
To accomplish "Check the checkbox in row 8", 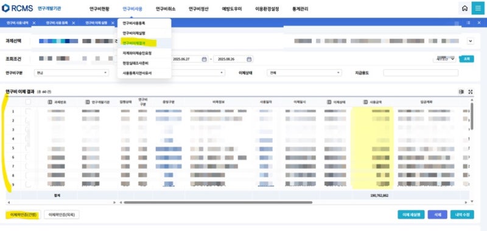I will [28, 176].
